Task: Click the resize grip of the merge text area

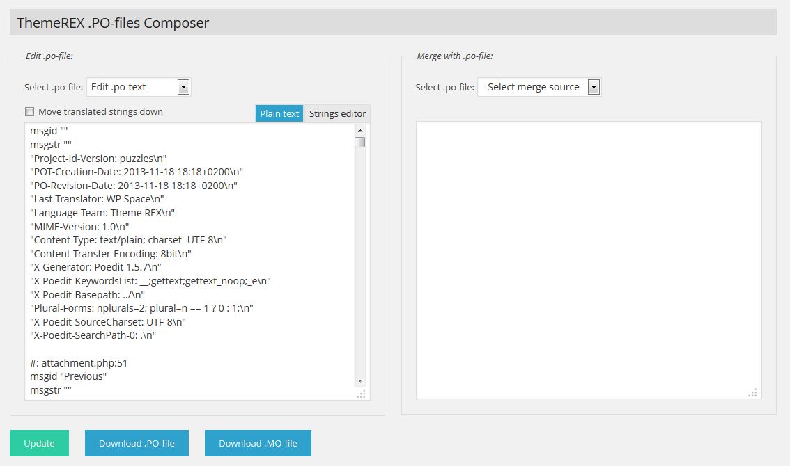Action: pyautogui.click(x=752, y=393)
